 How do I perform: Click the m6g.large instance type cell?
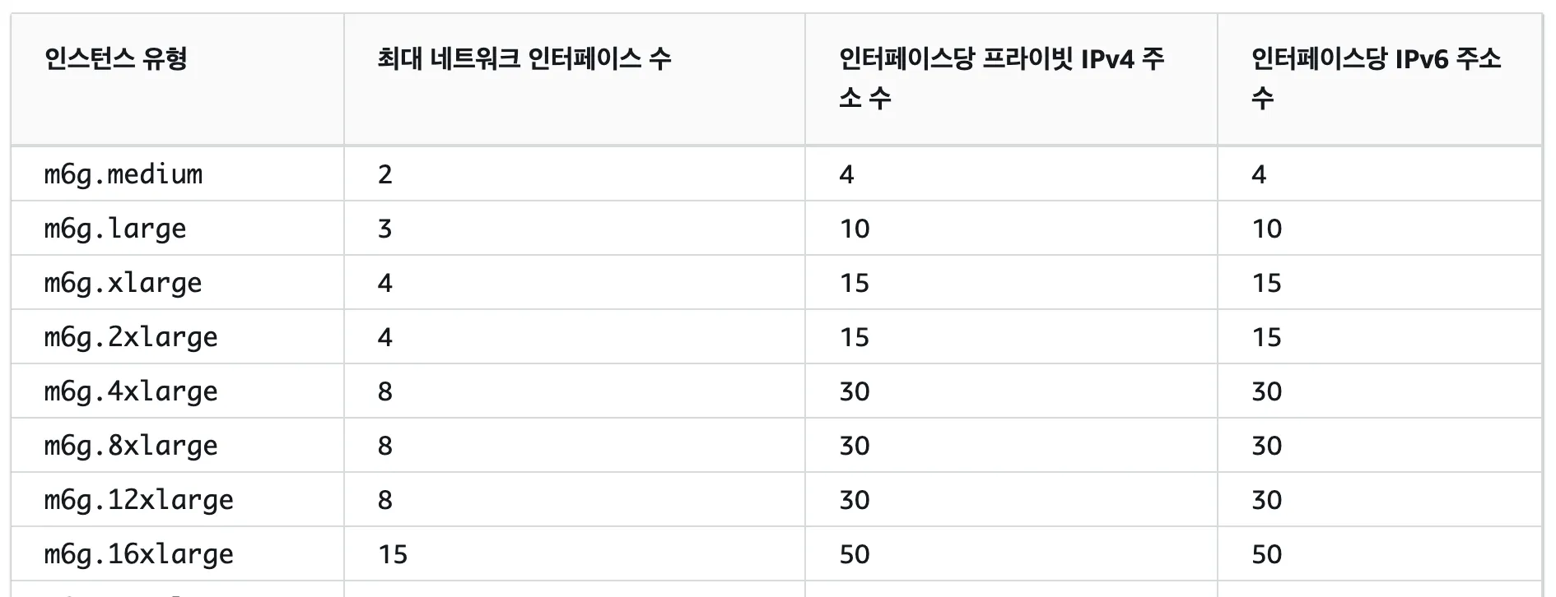115,229
